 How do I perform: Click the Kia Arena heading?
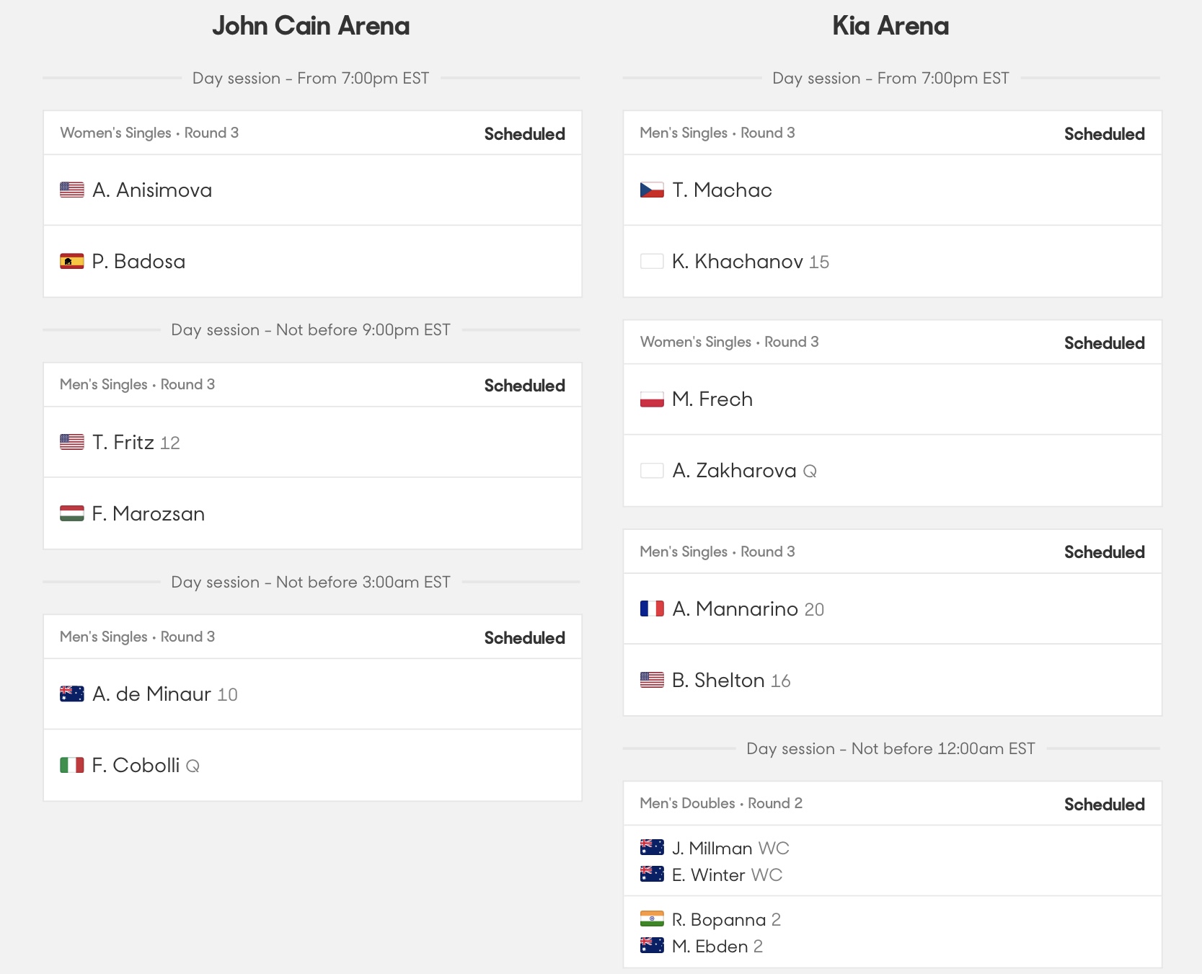(x=891, y=26)
